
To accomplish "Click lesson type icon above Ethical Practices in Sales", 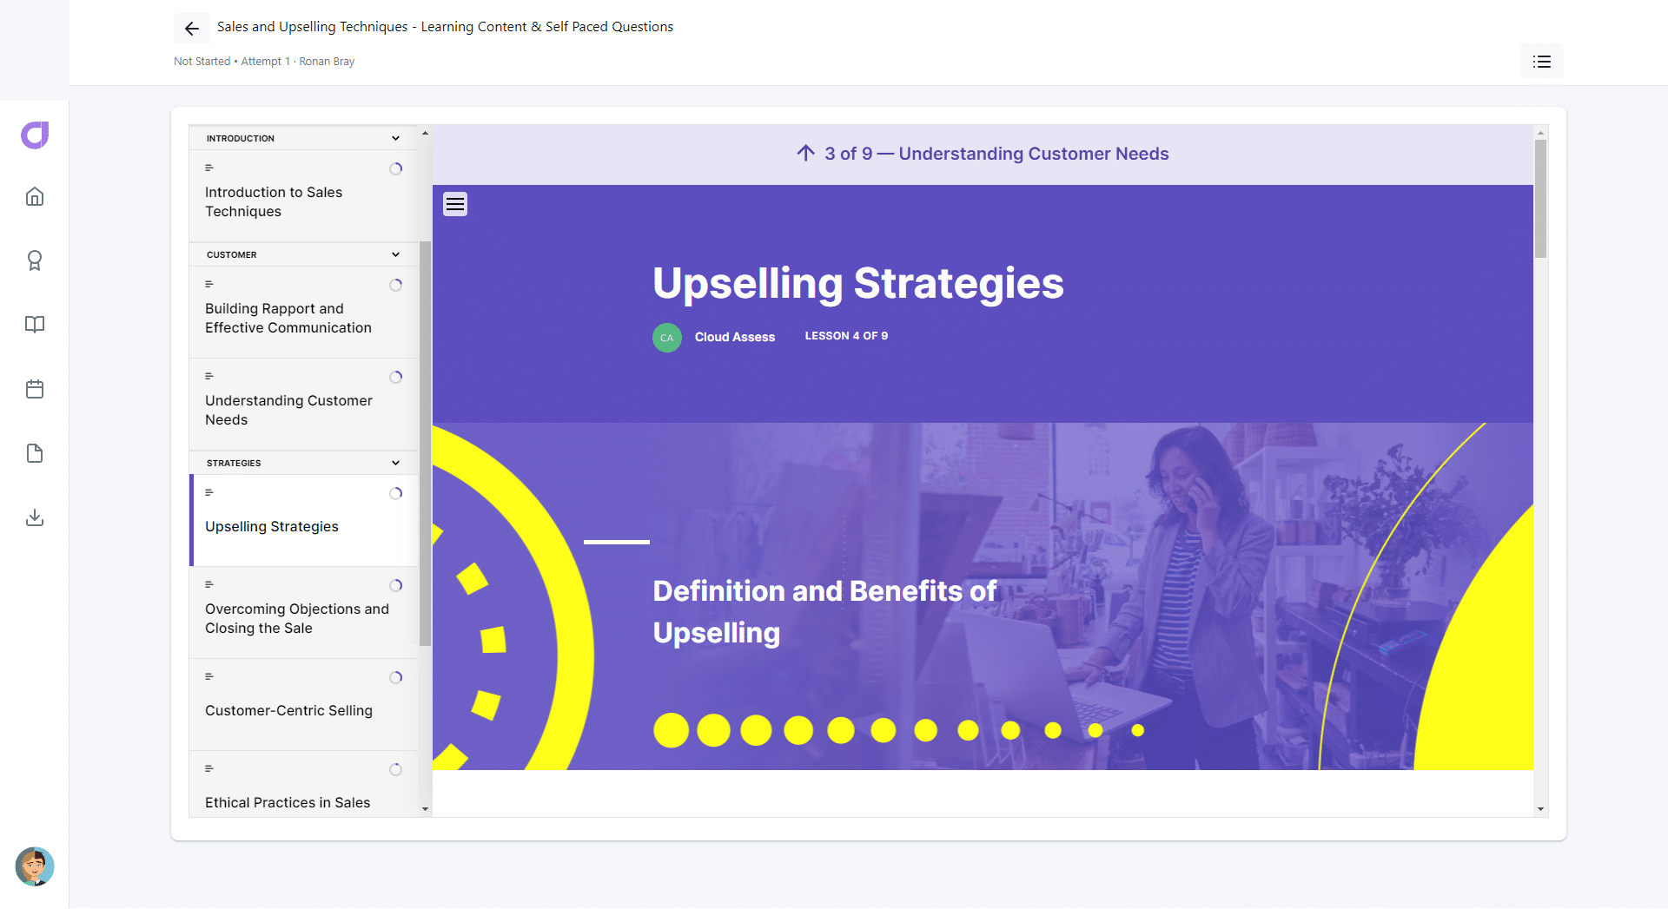I will 209,768.
